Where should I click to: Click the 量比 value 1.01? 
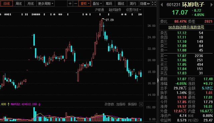coord(209,93)
